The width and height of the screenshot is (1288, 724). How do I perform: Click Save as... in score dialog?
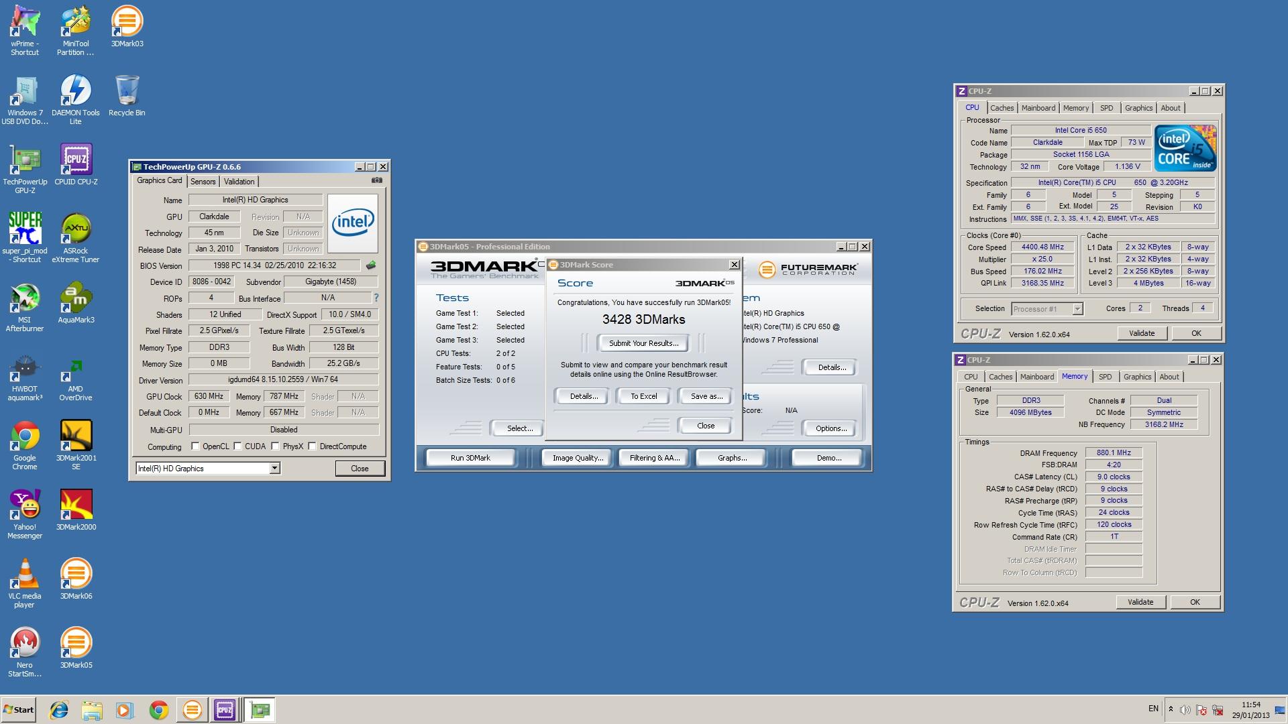pyautogui.click(x=706, y=396)
